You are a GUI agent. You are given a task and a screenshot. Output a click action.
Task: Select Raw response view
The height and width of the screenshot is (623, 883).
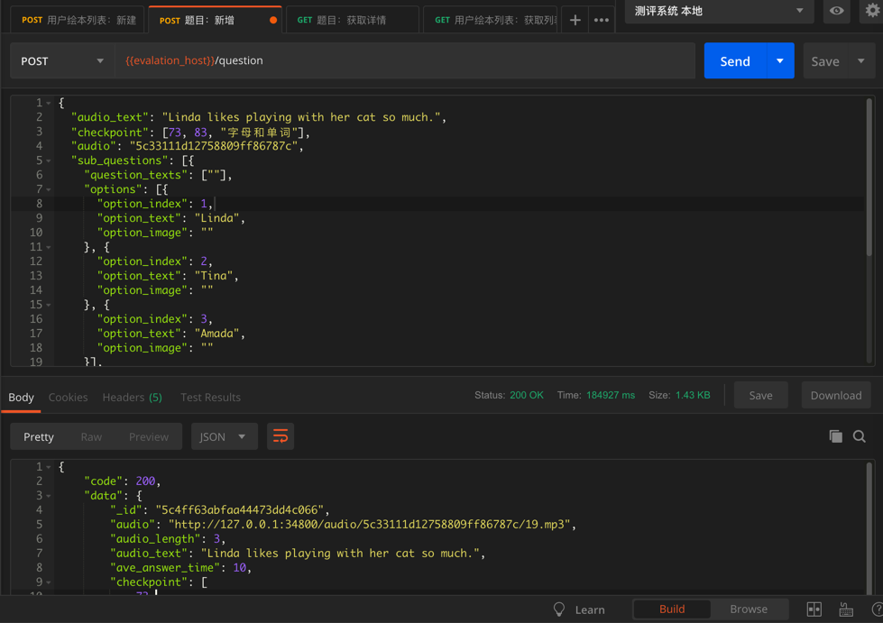91,436
